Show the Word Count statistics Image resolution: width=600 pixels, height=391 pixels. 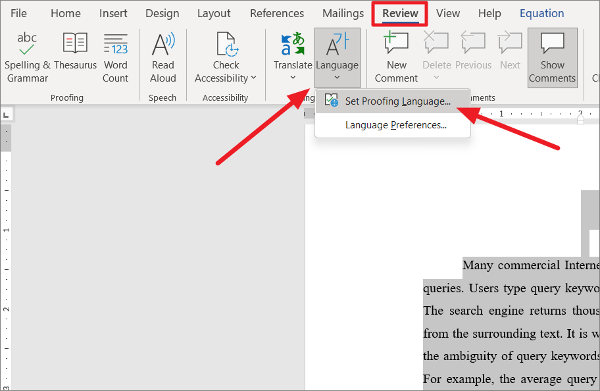(116, 57)
